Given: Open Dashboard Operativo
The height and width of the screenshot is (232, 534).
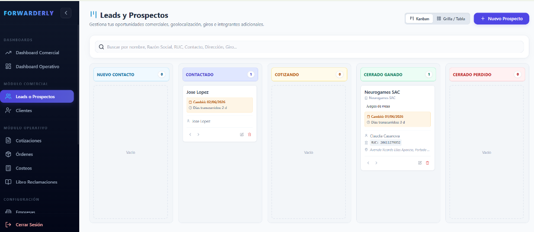Looking at the screenshot, I should click(x=37, y=66).
